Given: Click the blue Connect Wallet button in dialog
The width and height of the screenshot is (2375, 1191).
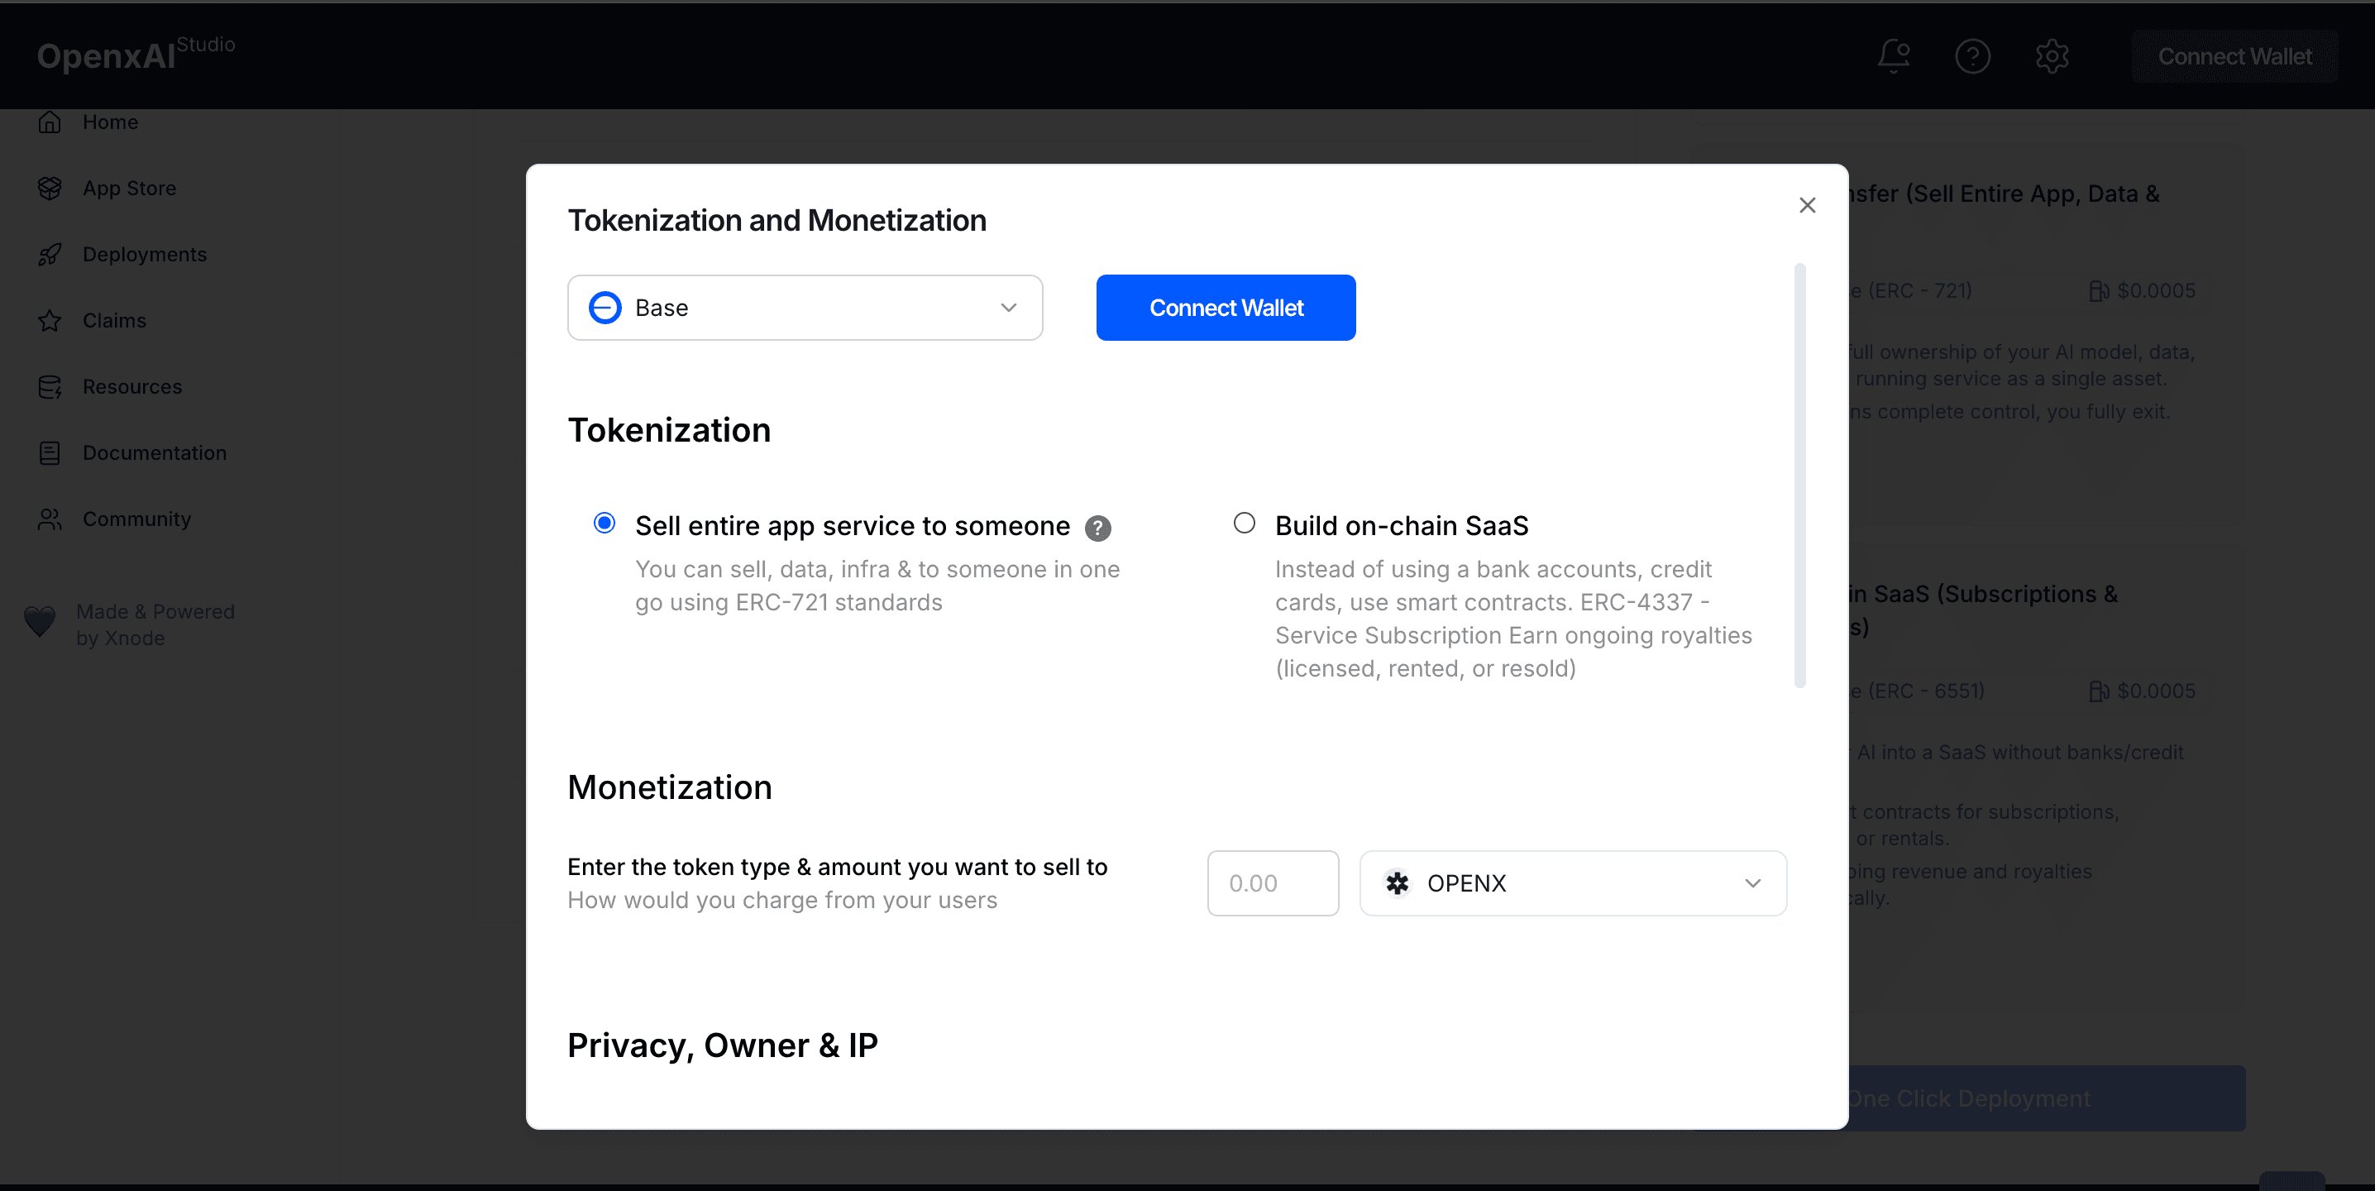Looking at the screenshot, I should [x=1226, y=307].
